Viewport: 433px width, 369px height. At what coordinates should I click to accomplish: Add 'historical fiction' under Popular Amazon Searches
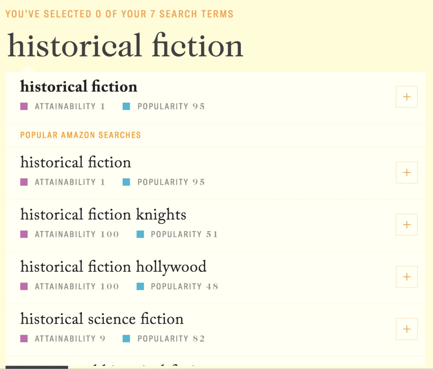pyautogui.click(x=406, y=172)
